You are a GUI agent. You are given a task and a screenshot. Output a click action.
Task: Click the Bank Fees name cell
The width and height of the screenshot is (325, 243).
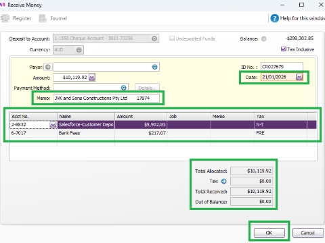pos(86,133)
